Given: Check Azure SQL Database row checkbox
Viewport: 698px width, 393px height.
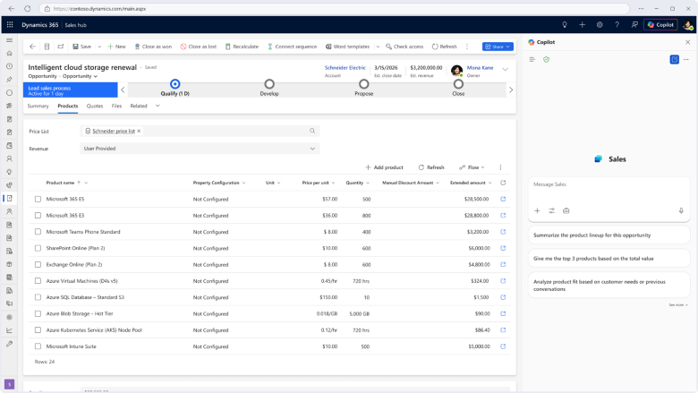Looking at the screenshot, I should click(x=38, y=297).
